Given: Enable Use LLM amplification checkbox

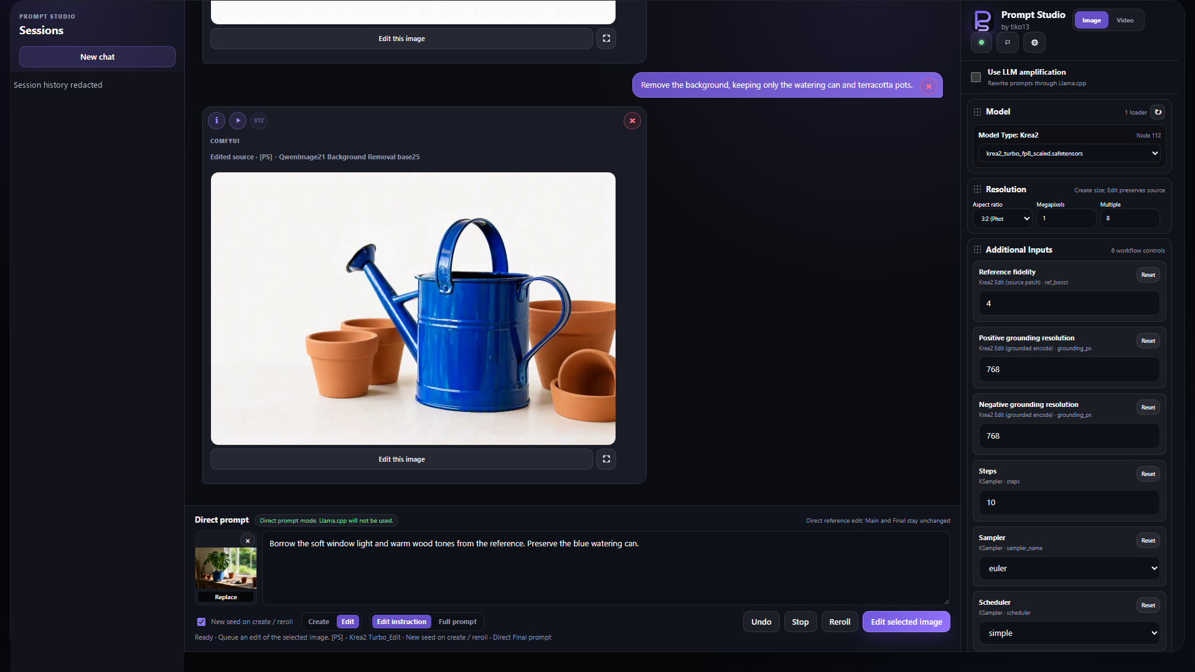Looking at the screenshot, I should (x=976, y=77).
